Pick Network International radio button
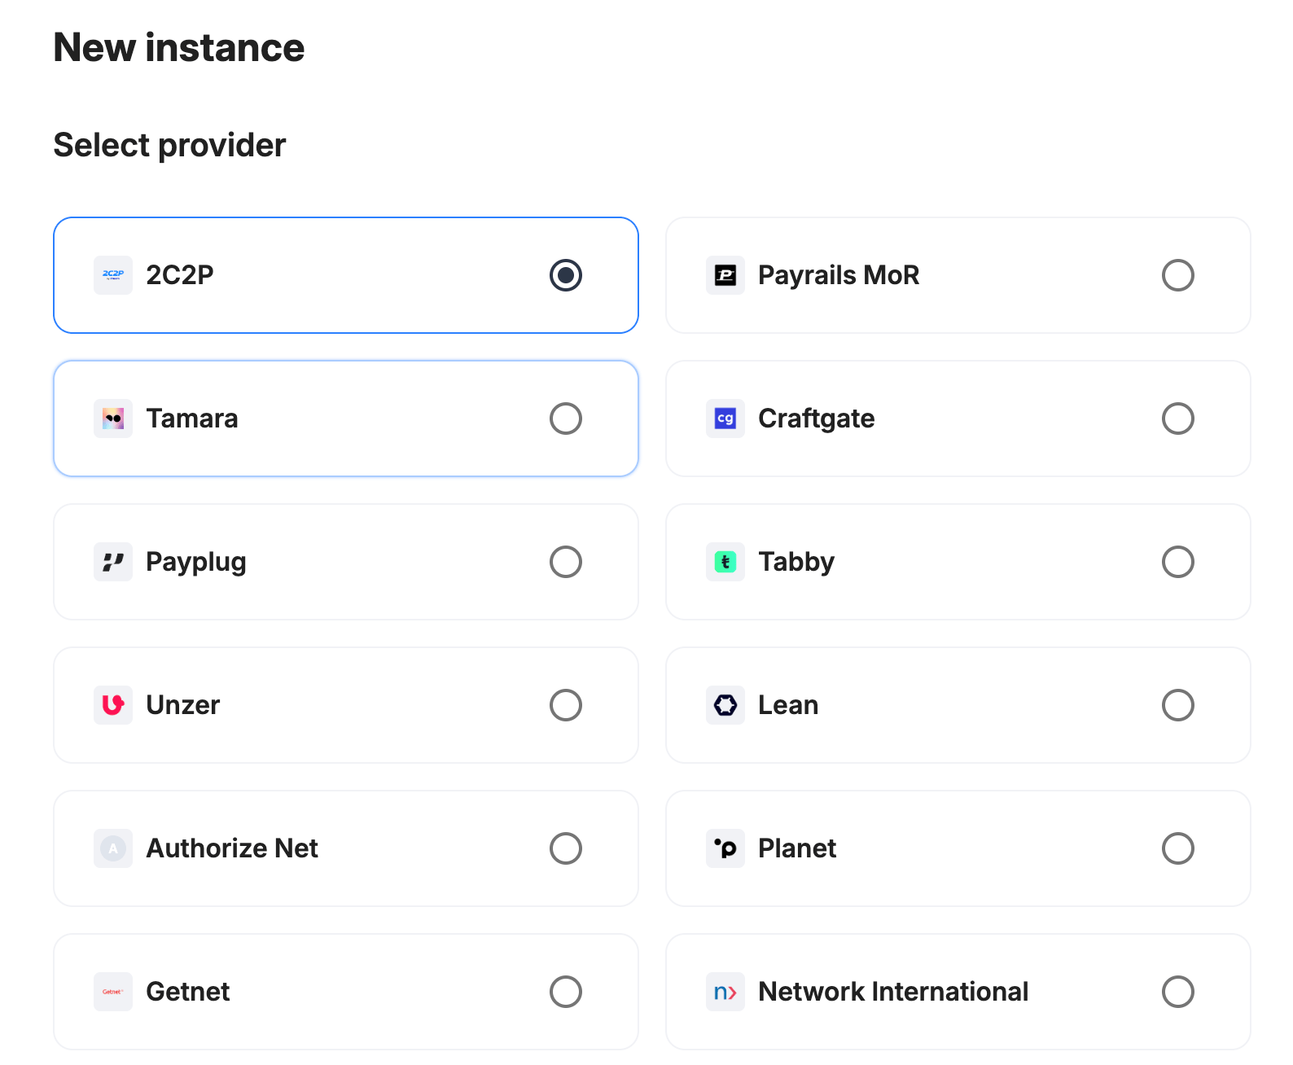The width and height of the screenshot is (1293, 1065). [x=1178, y=992]
